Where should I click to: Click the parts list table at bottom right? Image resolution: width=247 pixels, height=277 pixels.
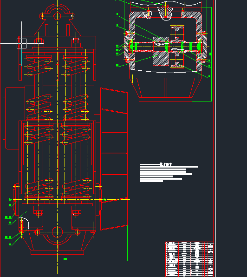coord(189,259)
